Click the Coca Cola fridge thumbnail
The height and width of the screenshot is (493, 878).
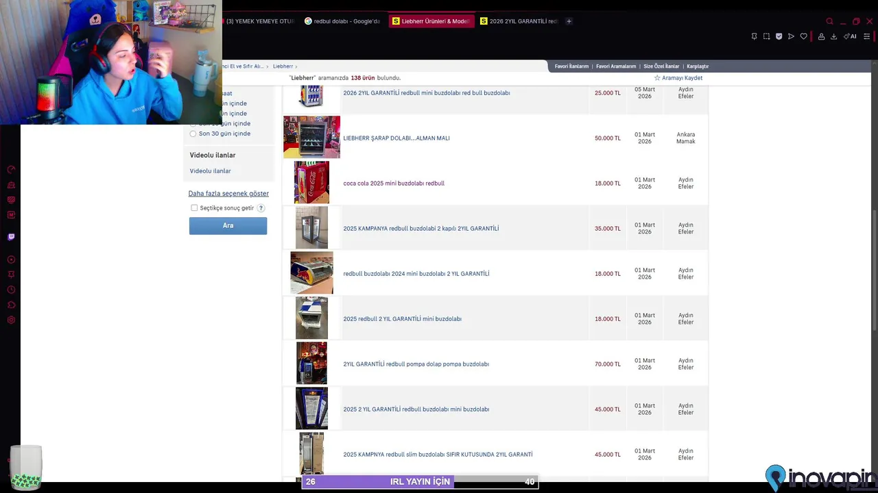tap(312, 182)
